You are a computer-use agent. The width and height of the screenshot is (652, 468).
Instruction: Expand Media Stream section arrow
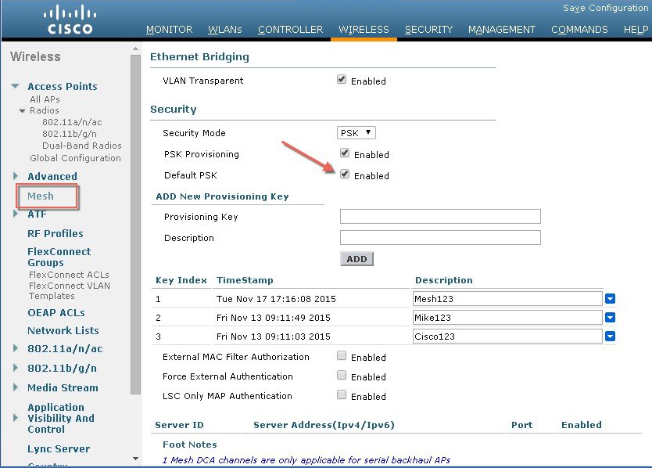pyautogui.click(x=16, y=387)
